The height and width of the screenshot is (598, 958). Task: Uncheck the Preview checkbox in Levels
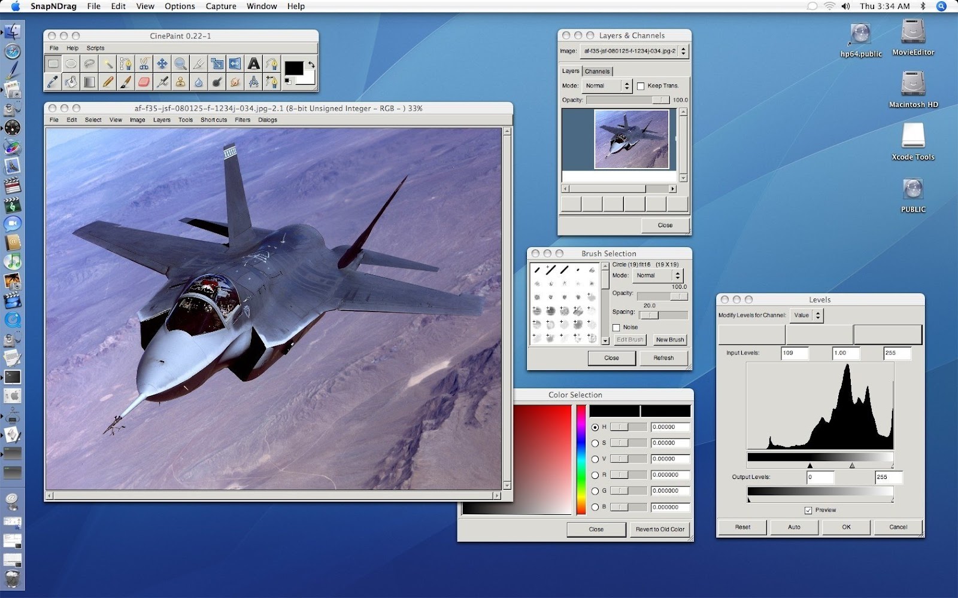(808, 510)
